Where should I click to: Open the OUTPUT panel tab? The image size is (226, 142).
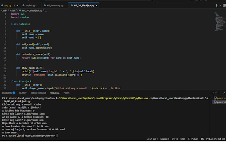coord(23,93)
